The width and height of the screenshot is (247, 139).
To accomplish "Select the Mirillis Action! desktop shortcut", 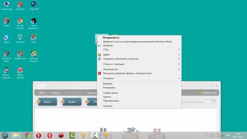I will pyautogui.click(x=20, y=73).
